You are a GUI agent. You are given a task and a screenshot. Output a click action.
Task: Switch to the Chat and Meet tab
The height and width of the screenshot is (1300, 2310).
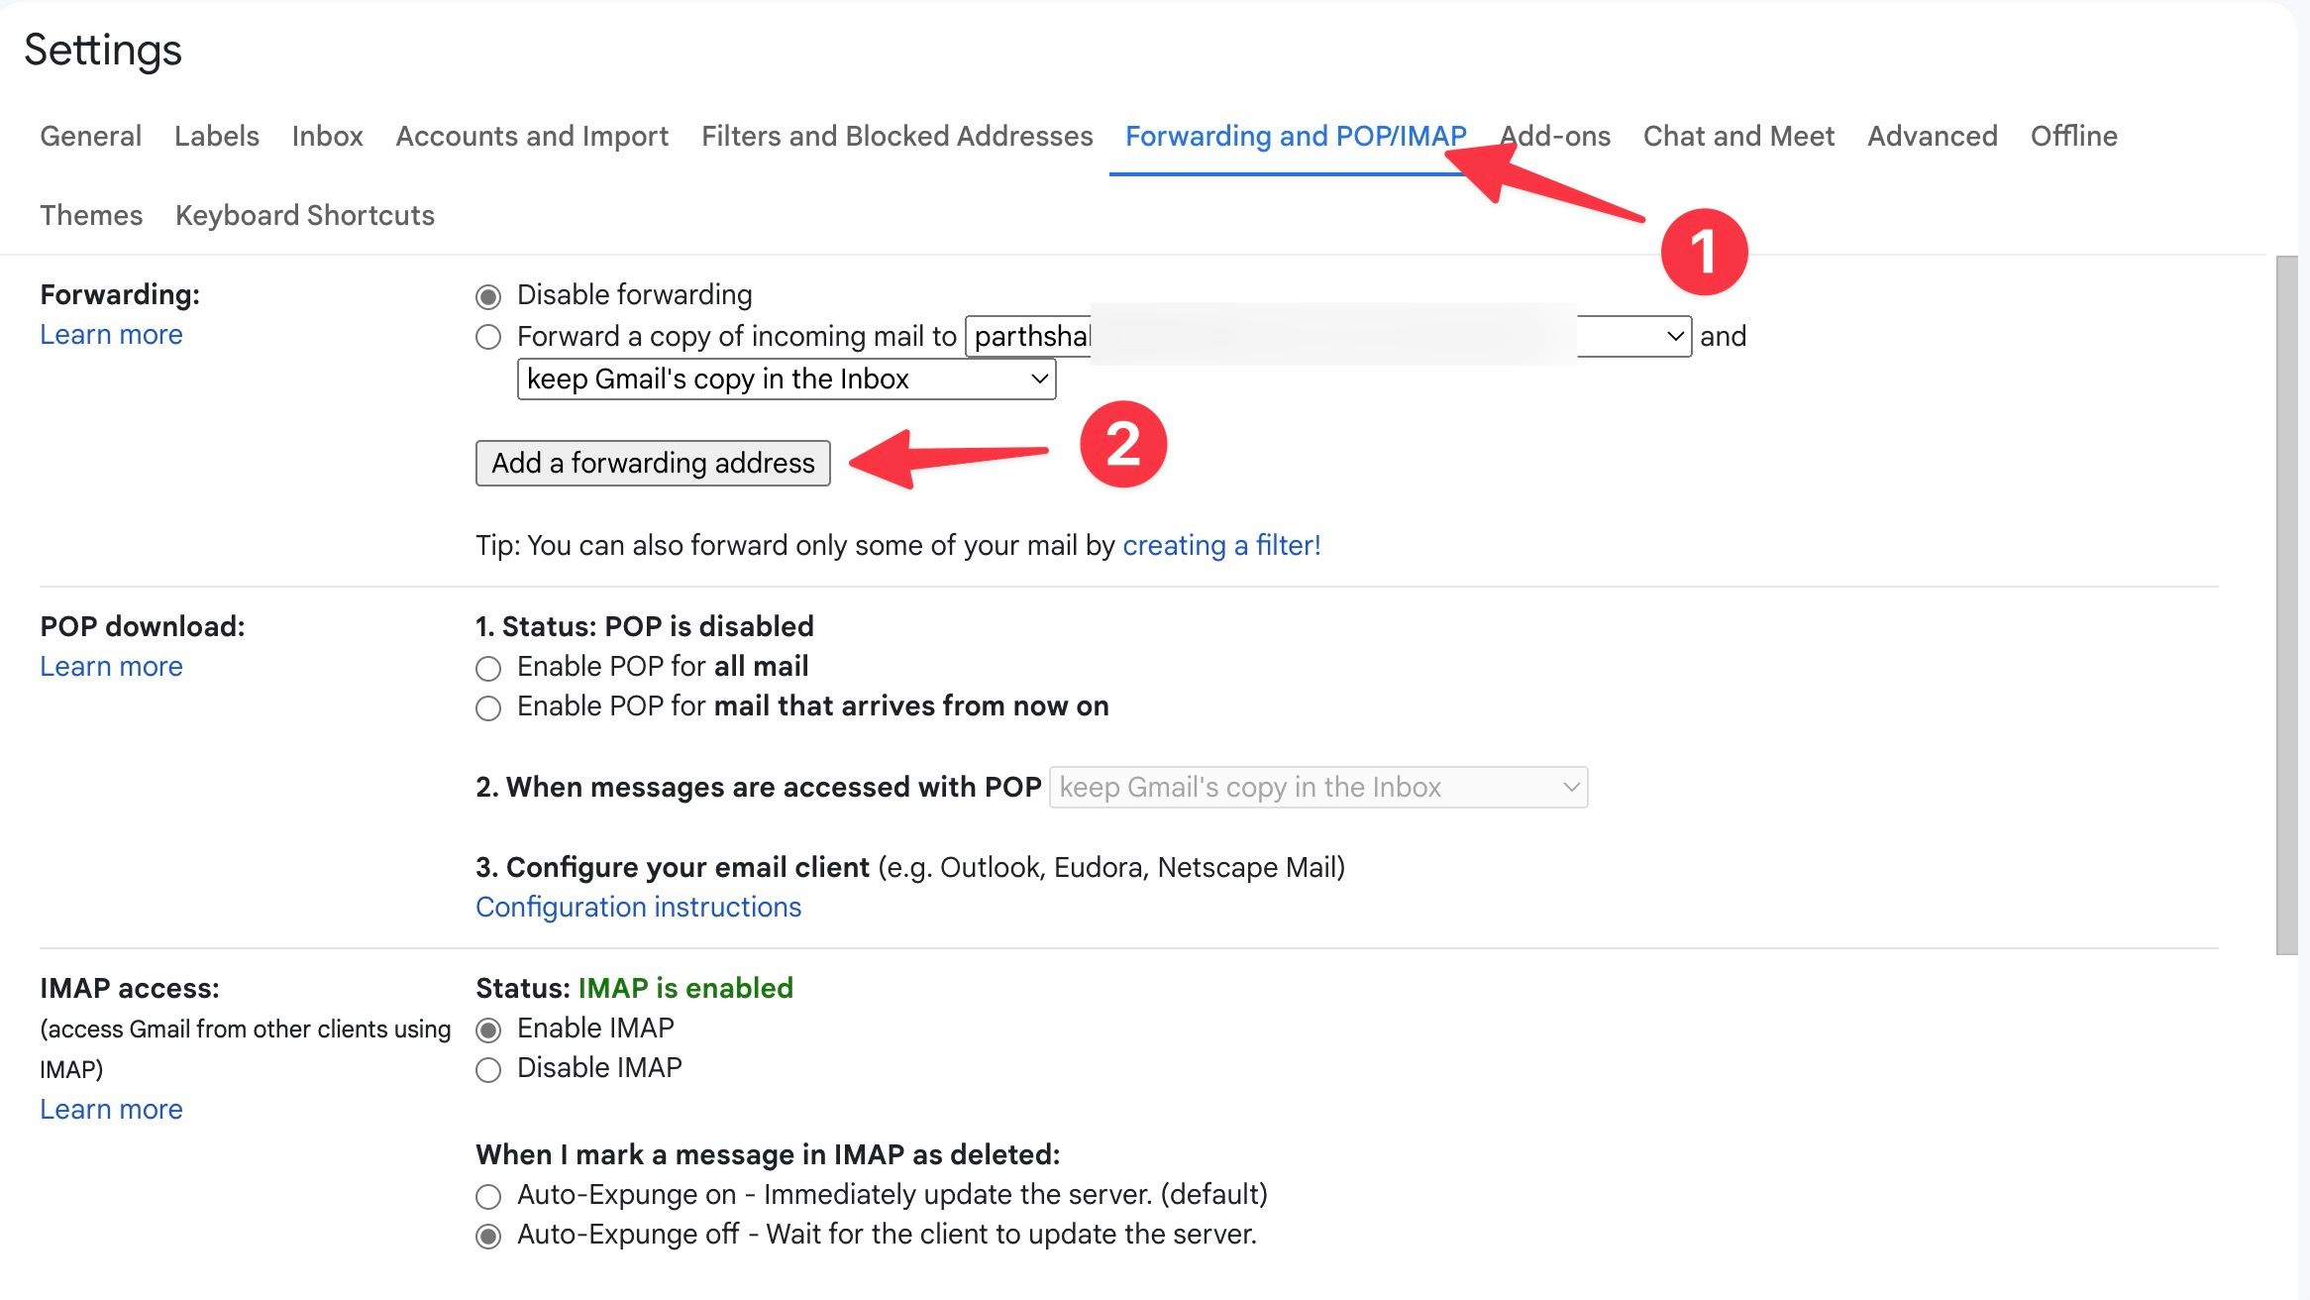1738,136
